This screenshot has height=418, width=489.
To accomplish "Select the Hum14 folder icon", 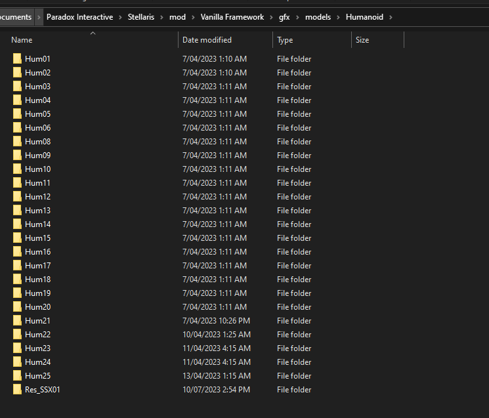I will (x=17, y=224).
